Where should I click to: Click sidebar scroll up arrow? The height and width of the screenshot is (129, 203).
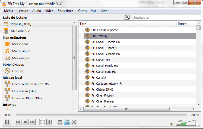75,23
